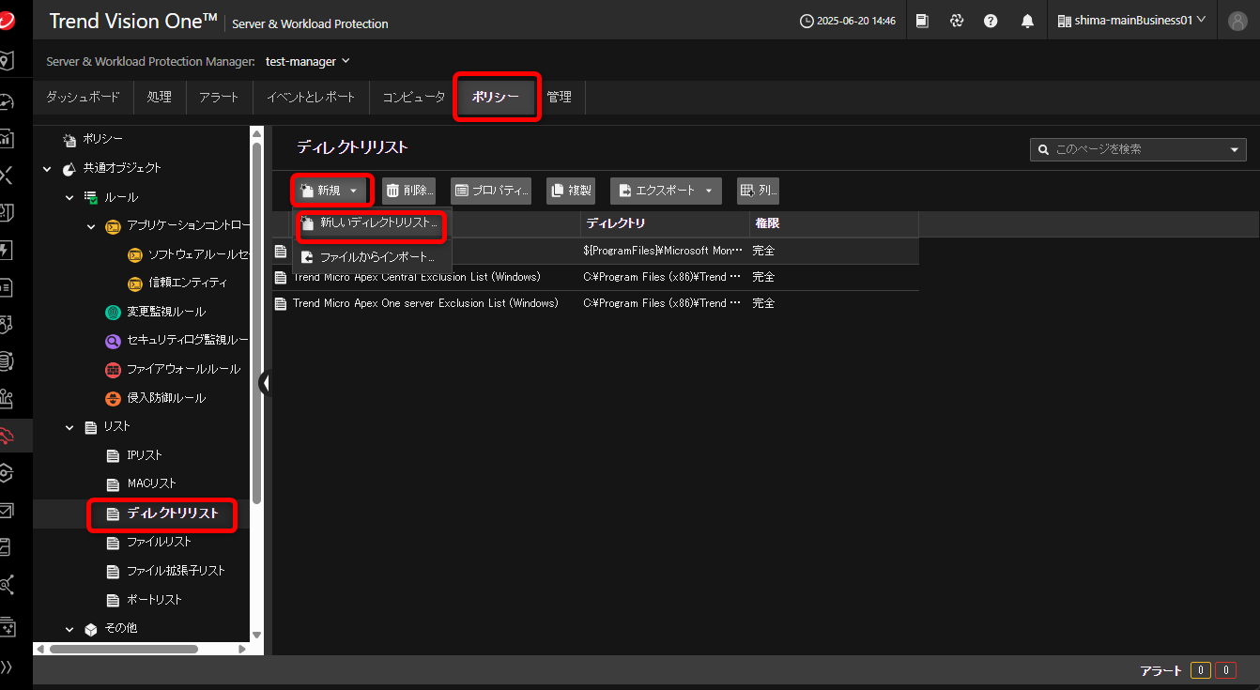Collapse the リスト tree node
This screenshot has width=1260, height=690.
point(69,427)
